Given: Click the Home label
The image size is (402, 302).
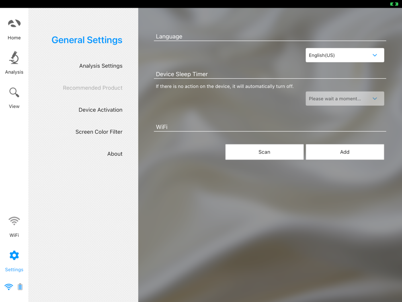Looking at the screenshot, I should click(x=14, y=38).
